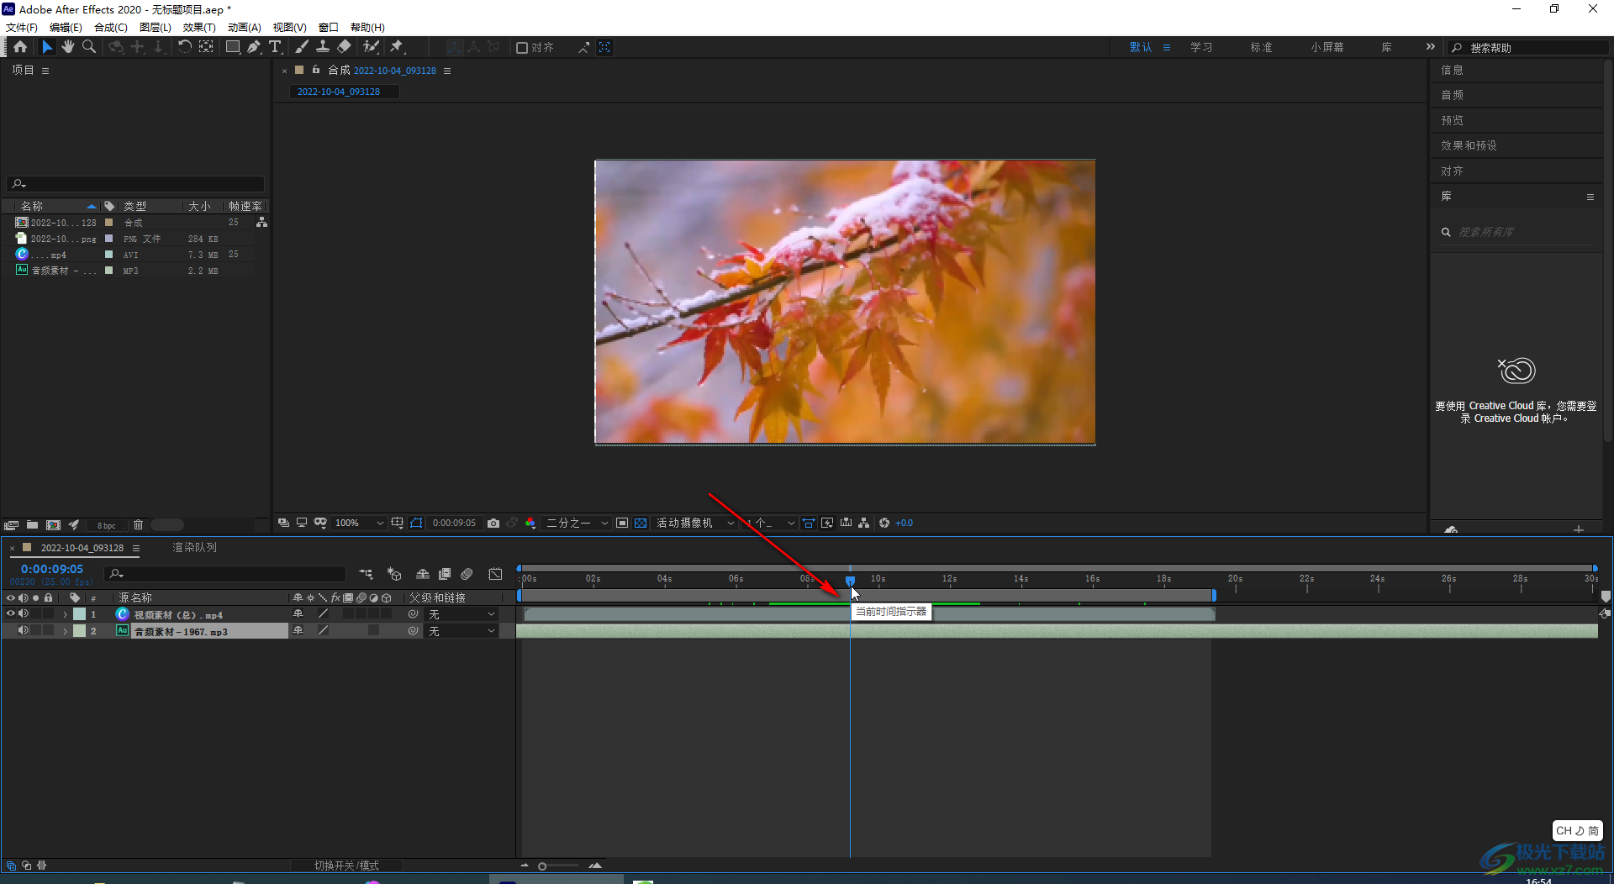Delete selected project item with trash icon
Screen dimensions: 1614x884
point(139,525)
